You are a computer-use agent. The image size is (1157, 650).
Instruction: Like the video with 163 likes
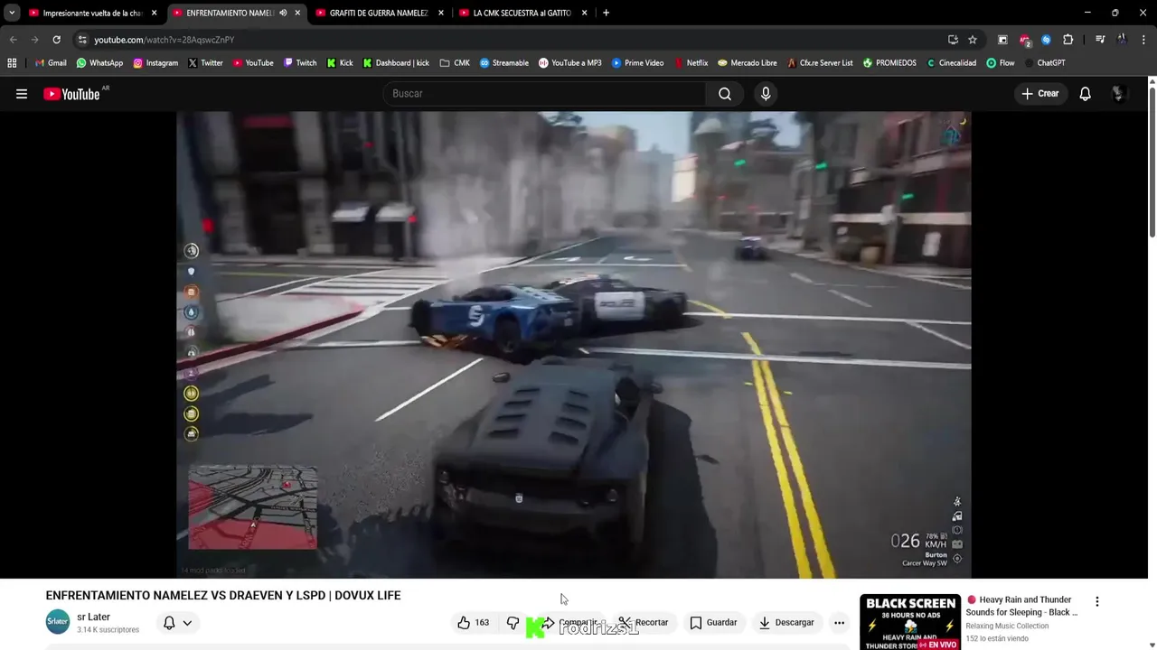tap(474, 622)
